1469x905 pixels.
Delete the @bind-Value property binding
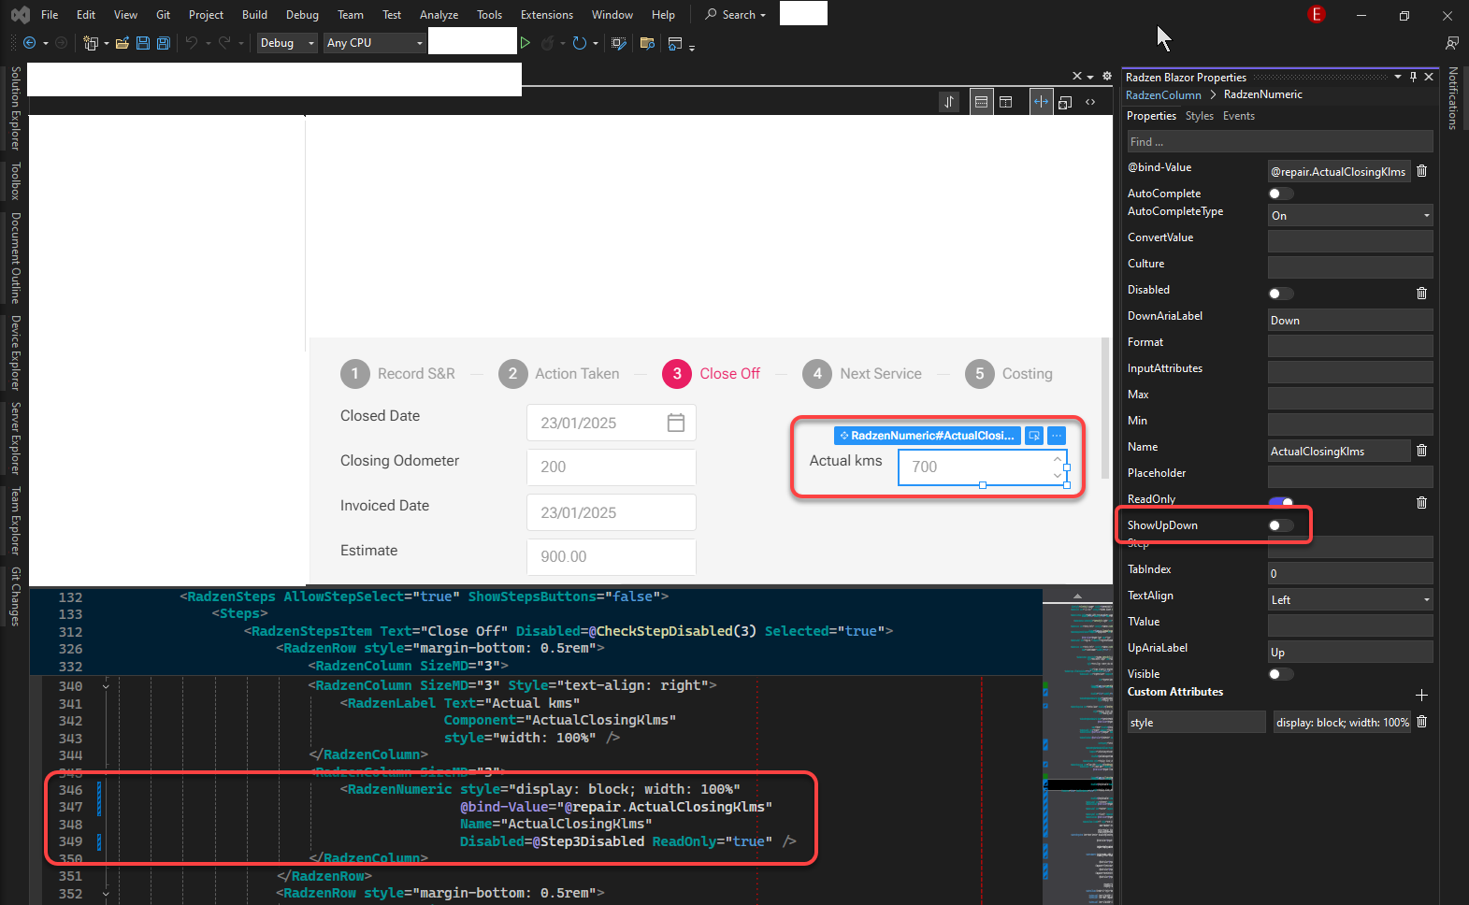click(1422, 171)
